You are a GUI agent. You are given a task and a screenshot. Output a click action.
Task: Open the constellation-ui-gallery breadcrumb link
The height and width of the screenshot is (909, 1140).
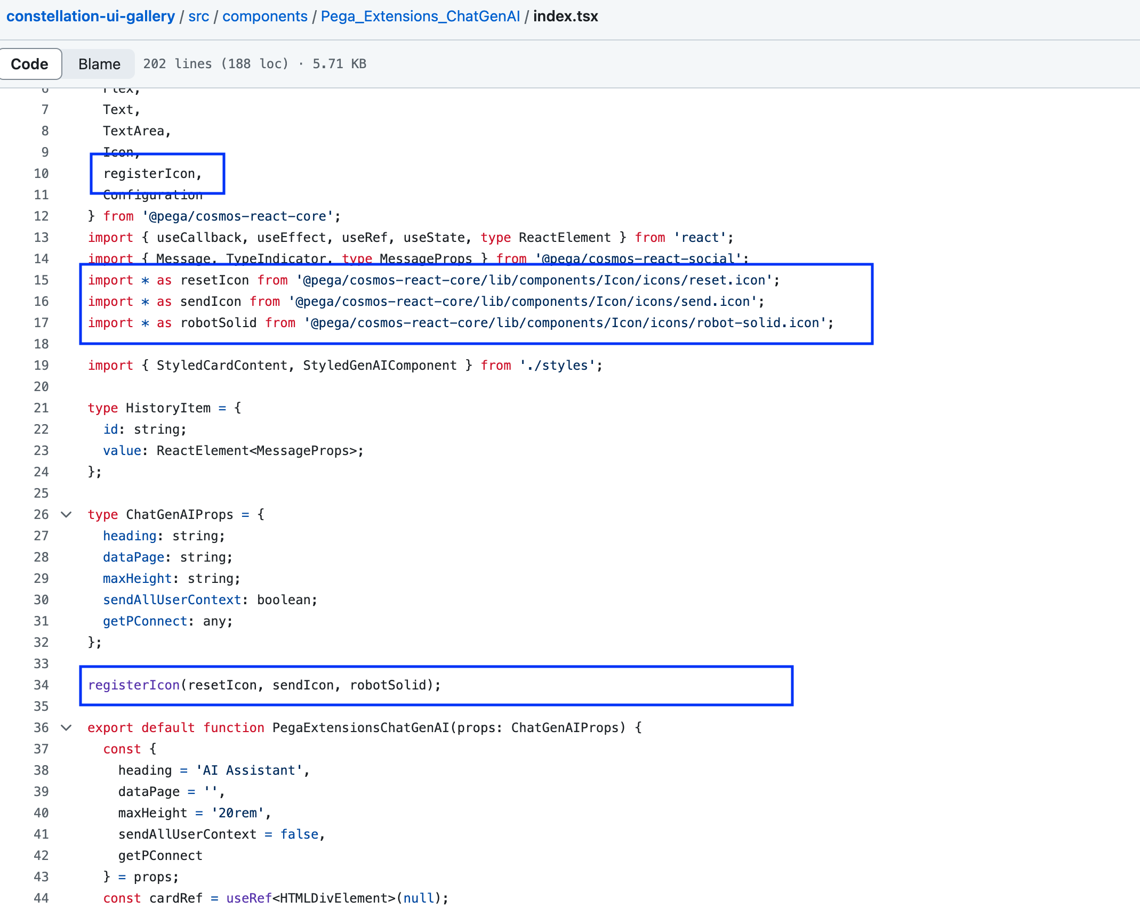point(91,17)
